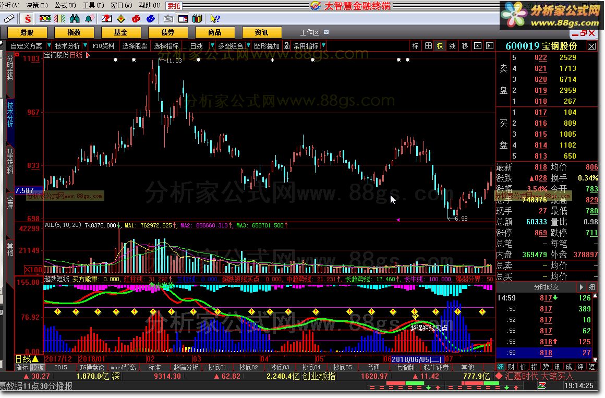The height and width of the screenshot is (398, 605).
Task: Open the 公式(U) menu
Action: (x=65, y=5)
